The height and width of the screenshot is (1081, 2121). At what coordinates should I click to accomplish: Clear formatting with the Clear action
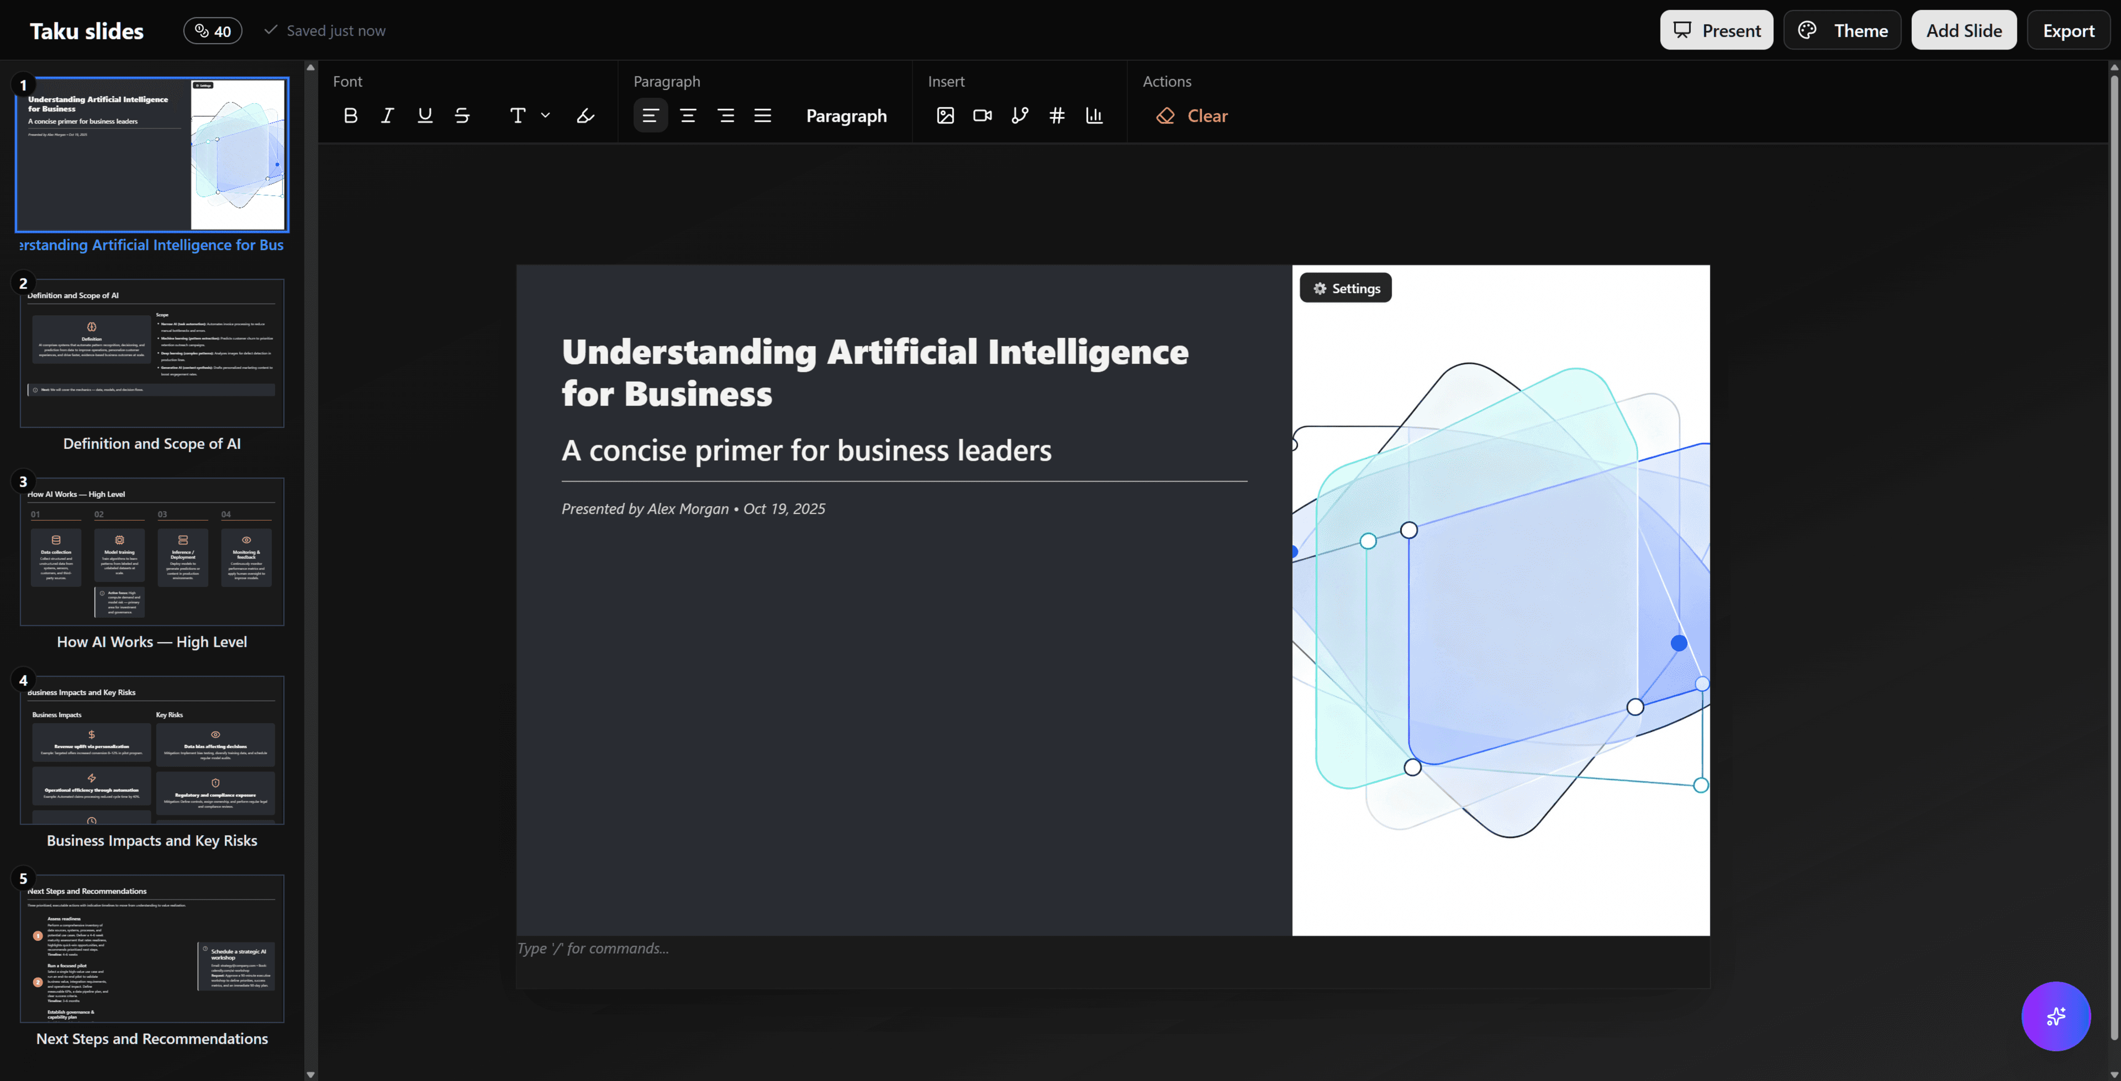click(1191, 115)
